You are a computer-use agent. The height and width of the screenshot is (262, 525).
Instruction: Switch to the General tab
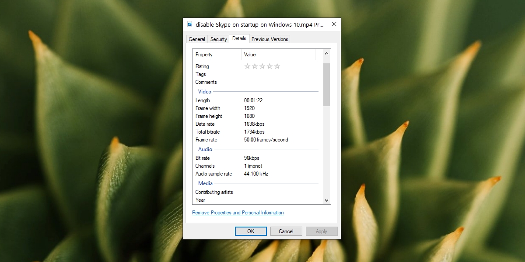coord(196,39)
